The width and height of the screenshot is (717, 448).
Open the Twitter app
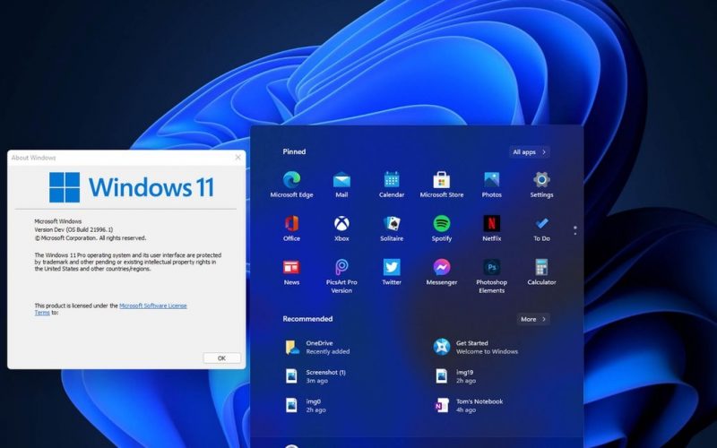tap(392, 272)
